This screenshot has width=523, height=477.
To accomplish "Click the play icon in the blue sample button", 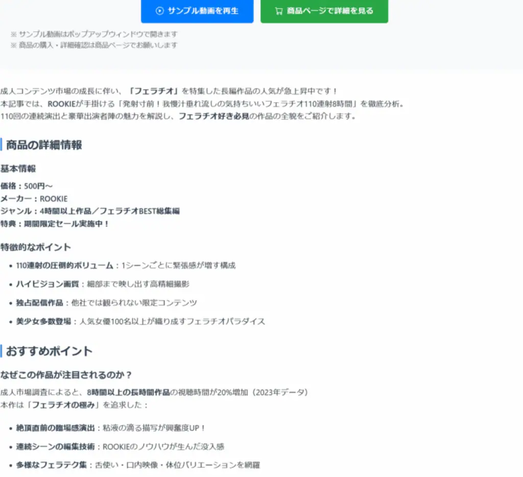I will 160,11.
